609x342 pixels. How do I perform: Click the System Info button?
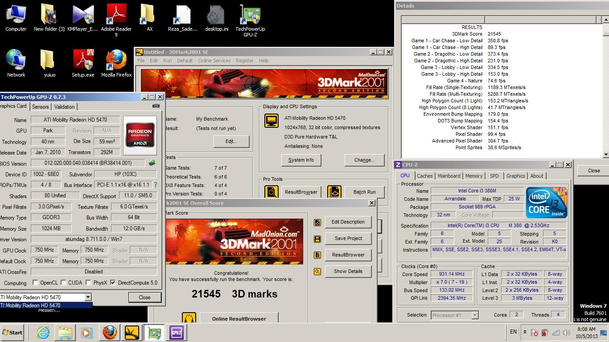301,160
